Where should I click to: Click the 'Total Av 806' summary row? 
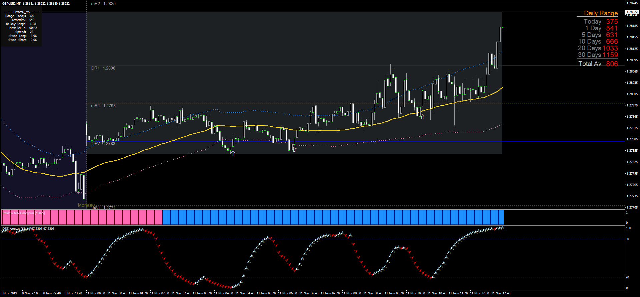coord(598,64)
